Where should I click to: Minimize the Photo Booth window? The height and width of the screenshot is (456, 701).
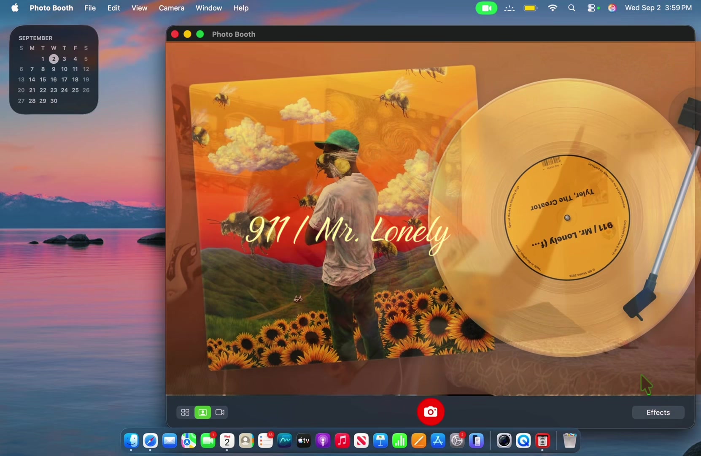[x=187, y=34]
